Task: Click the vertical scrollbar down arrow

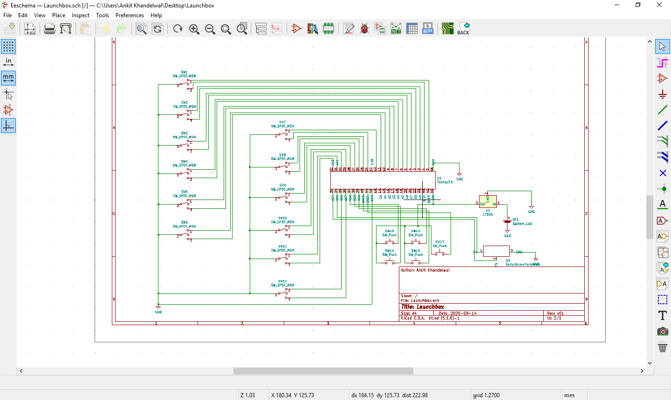Action: pos(650,363)
